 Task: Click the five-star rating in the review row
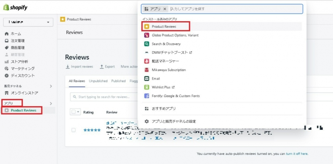point(92,130)
